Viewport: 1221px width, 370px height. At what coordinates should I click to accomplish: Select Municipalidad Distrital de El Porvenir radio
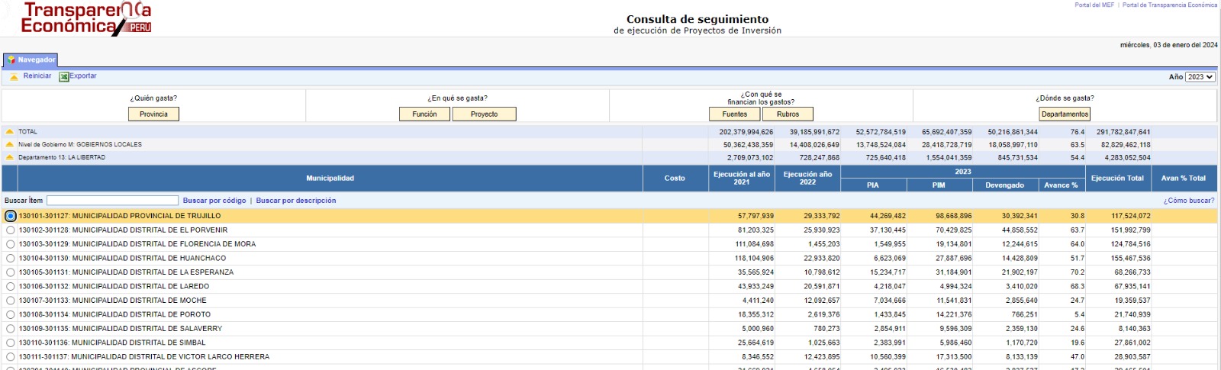pyautogui.click(x=11, y=230)
